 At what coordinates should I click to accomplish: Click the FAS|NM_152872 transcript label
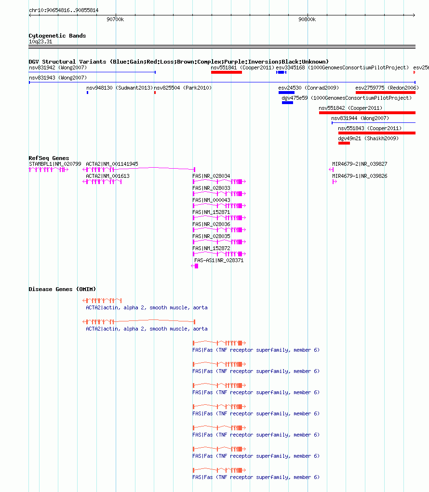point(211,248)
